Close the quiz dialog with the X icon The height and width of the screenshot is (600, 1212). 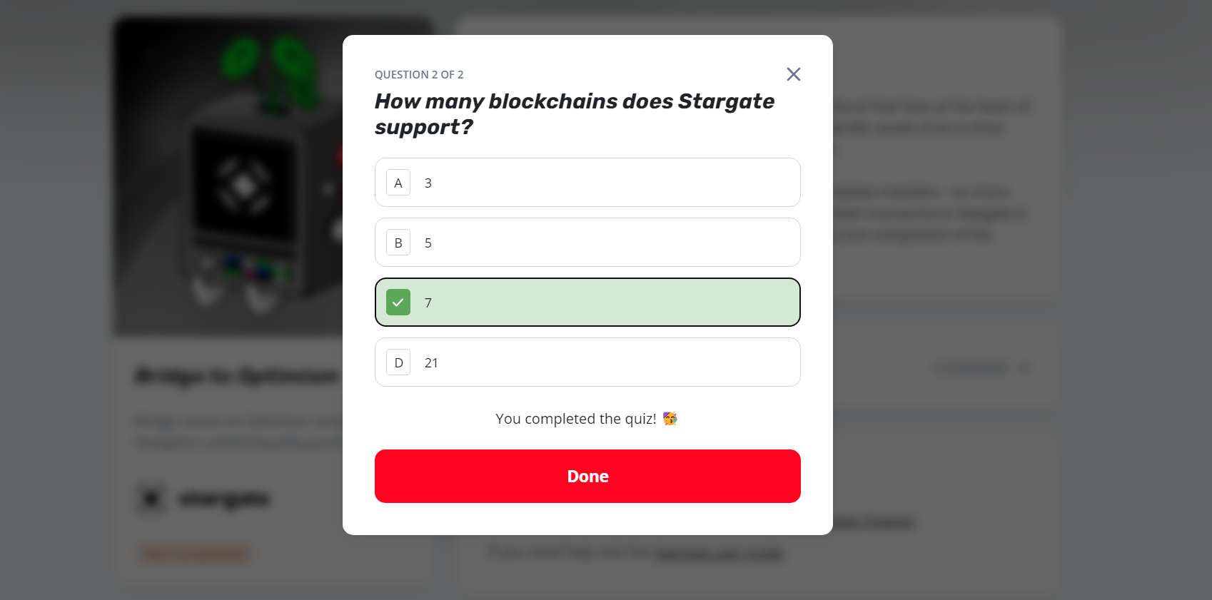(793, 74)
